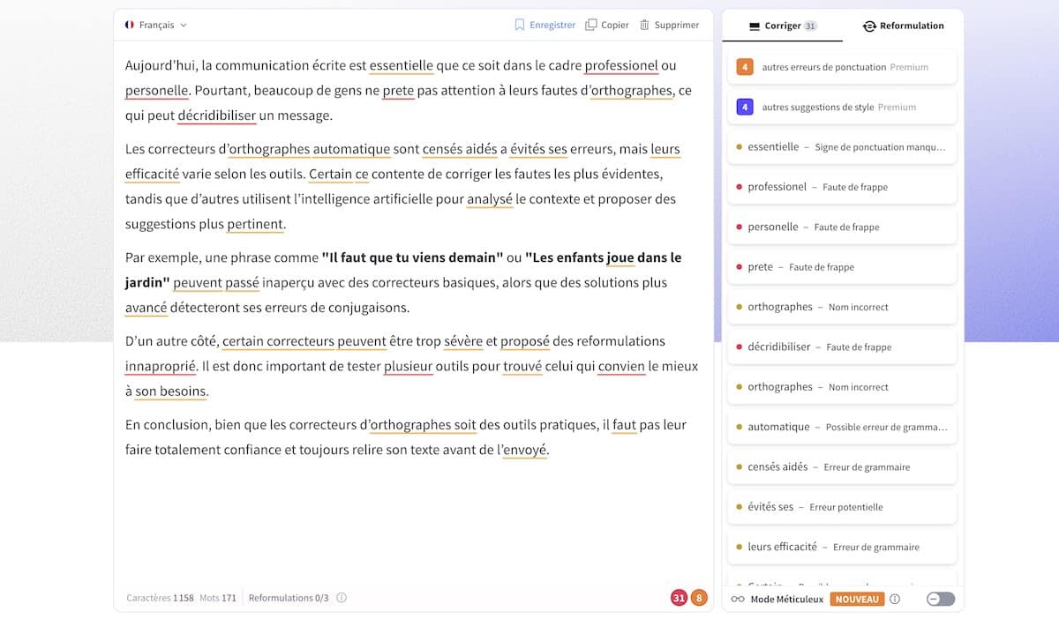Click the underlined word professionel in the text
Viewport: 1059px width, 619px height.
621,65
